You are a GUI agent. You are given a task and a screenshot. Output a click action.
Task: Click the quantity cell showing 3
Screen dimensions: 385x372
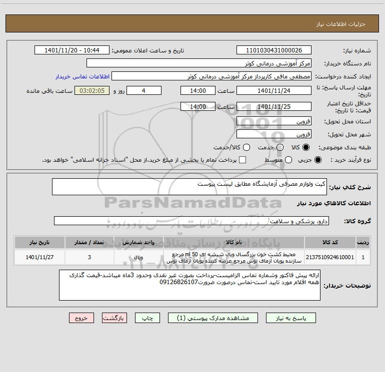(x=89, y=257)
